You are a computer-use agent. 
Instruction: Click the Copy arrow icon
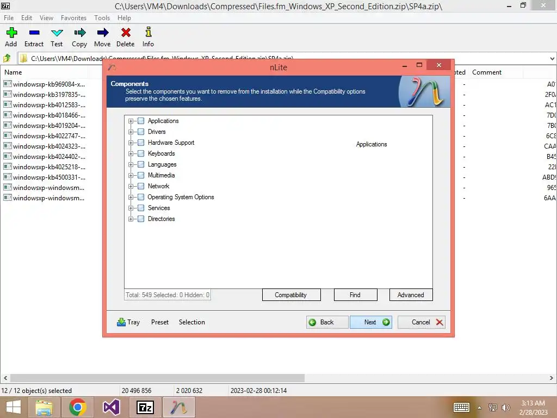[79, 33]
